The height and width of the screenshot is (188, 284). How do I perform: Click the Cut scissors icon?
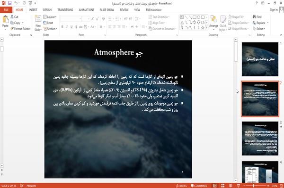coord(12,17)
